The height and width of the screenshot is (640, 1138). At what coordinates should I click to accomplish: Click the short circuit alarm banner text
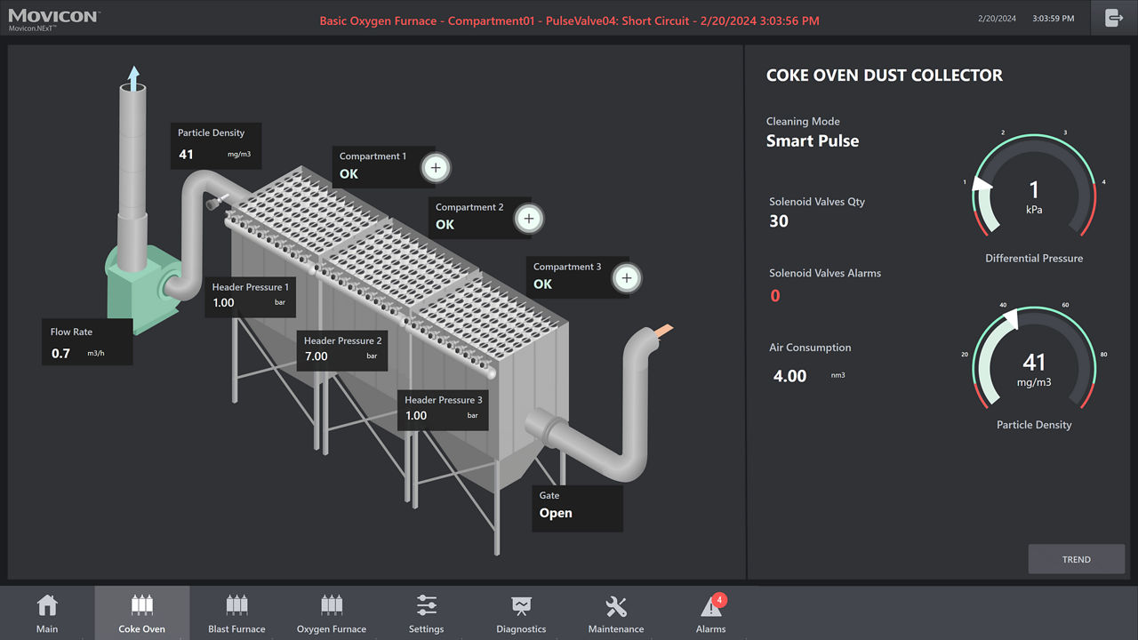(x=569, y=20)
